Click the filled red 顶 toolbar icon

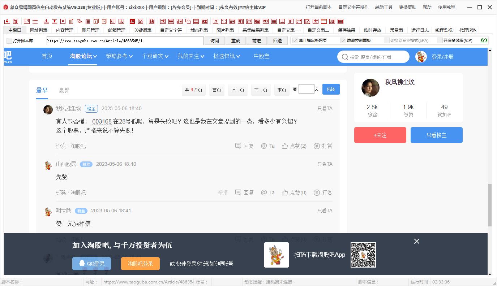tap(132, 21)
